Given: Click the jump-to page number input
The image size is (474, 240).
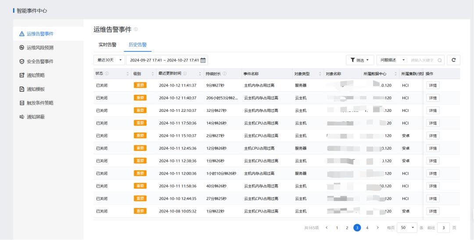Looking at the screenshot, I should tap(443, 228).
